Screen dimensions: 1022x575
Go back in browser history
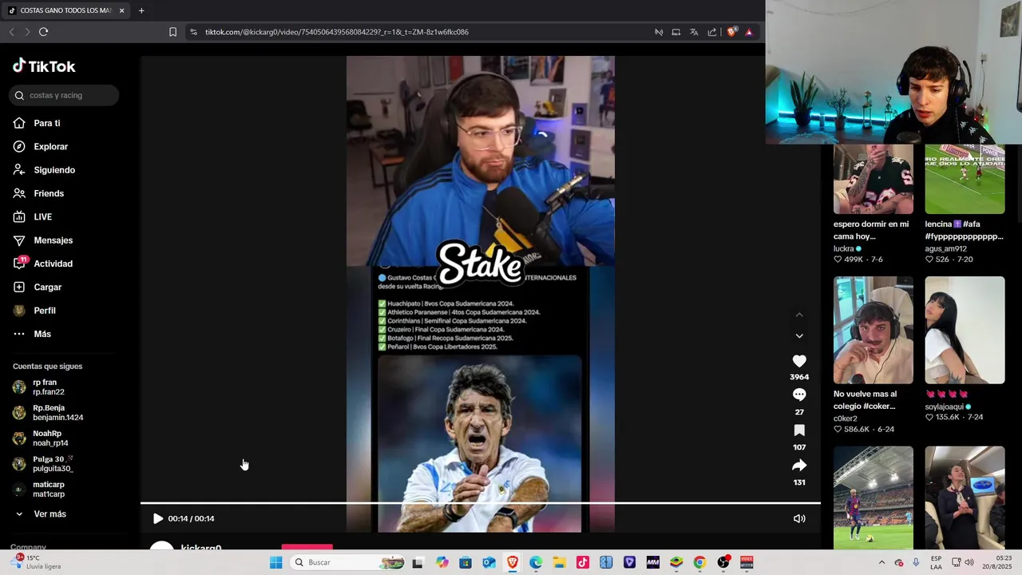point(11,32)
